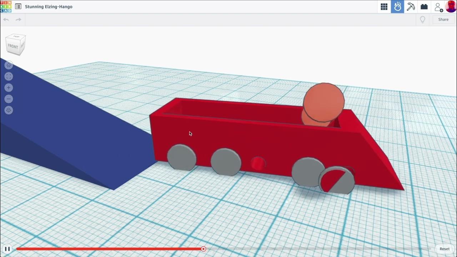The height and width of the screenshot is (257, 457).
Task: Pause the simulation playback
Action: [7, 249]
